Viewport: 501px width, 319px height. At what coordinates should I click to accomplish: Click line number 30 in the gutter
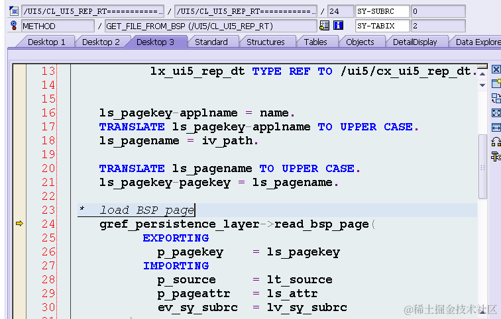tap(48, 308)
